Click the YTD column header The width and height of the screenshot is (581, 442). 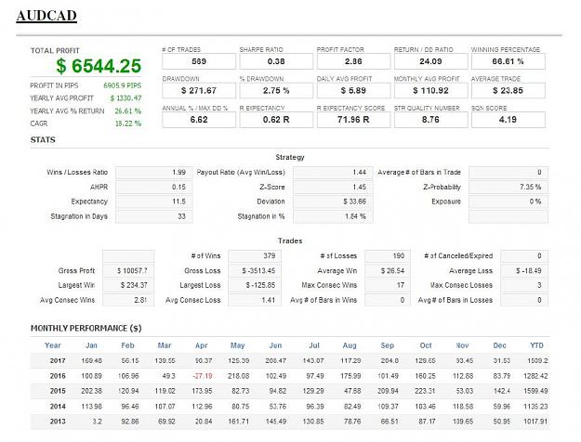point(536,345)
